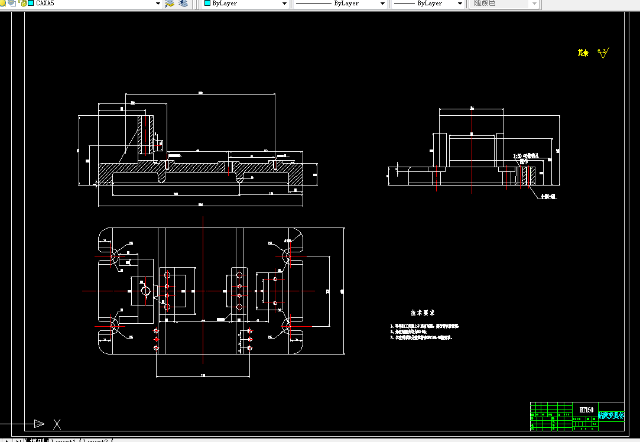Switch to the 模型 model tab
This screenshot has height=442, width=640.
(37, 440)
